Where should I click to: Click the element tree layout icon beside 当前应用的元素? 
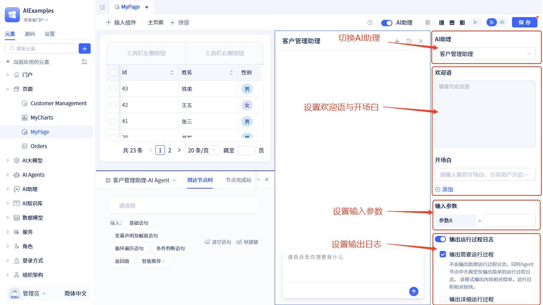coord(84,62)
